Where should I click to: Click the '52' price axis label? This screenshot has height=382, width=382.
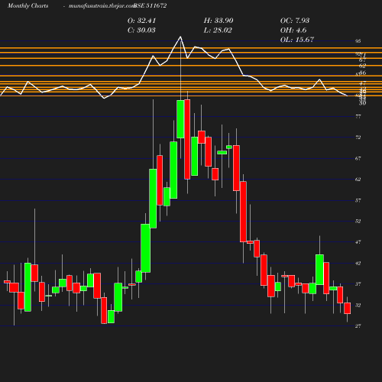(x=358, y=221)
